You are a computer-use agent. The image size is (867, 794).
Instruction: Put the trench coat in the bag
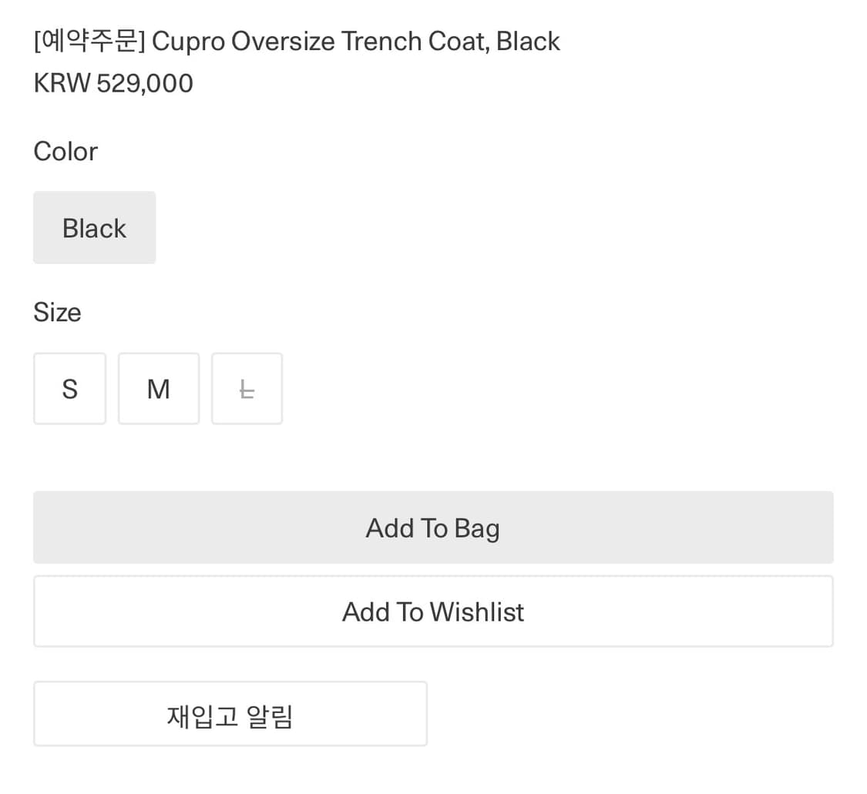433,528
